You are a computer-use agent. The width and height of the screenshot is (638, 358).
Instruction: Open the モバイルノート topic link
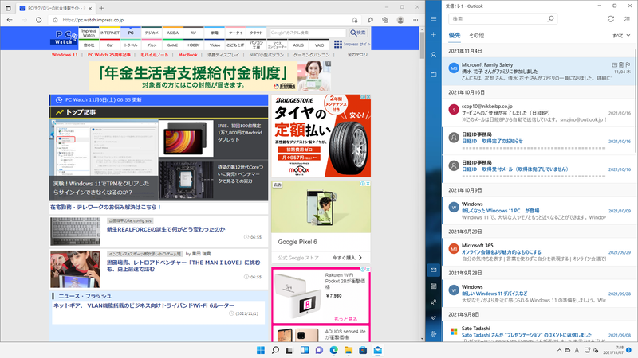(x=154, y=55)
